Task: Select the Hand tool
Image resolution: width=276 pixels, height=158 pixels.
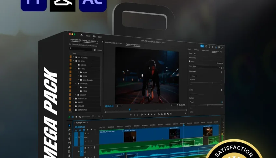Action: coord(69,156)
